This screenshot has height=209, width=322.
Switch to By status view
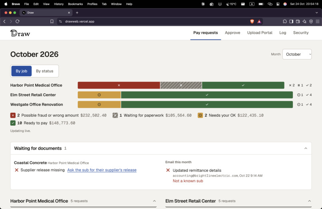click(x=45, y=71)
